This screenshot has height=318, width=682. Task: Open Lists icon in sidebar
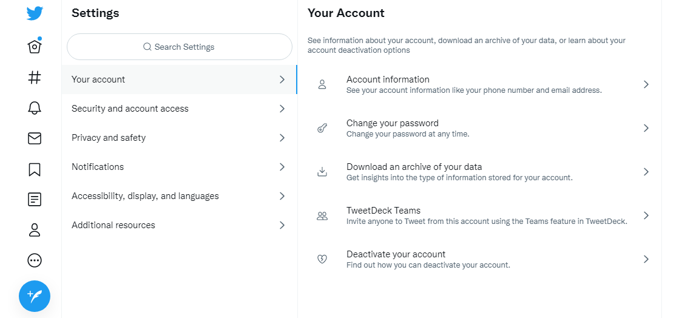pyautogui.click(x=35, y=200)
